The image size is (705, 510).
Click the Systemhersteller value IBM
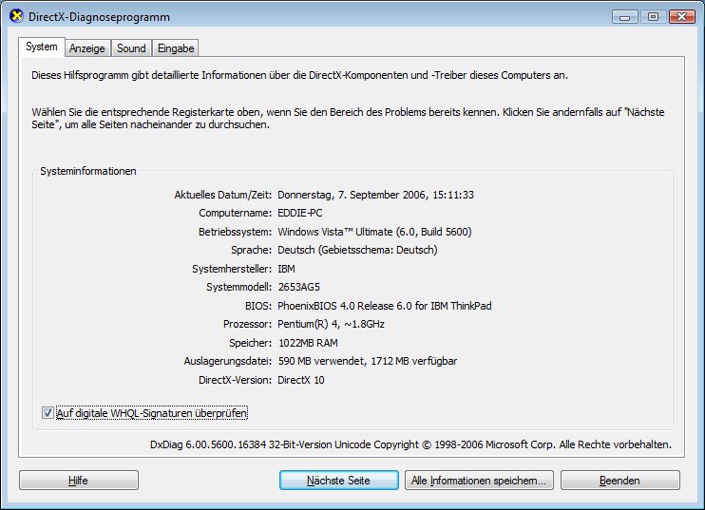tap(286, 269)
